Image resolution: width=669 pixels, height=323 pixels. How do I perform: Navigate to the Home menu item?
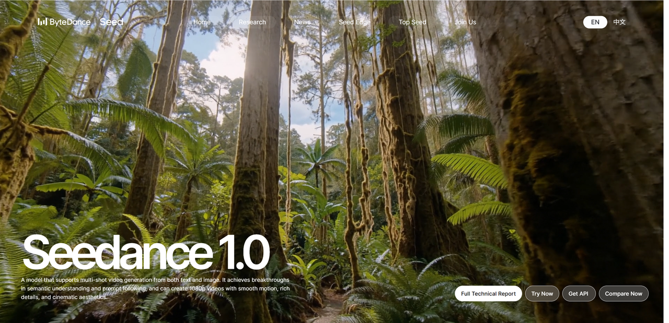pyautogui.click(x=202, y=22)
